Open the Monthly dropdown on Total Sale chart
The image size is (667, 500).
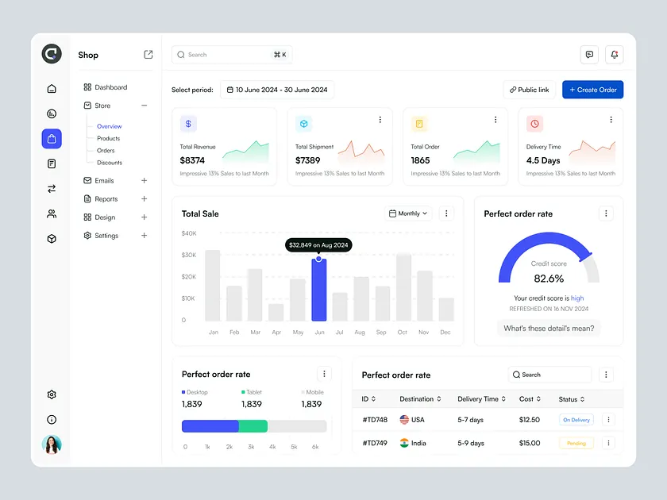(407, 213)
